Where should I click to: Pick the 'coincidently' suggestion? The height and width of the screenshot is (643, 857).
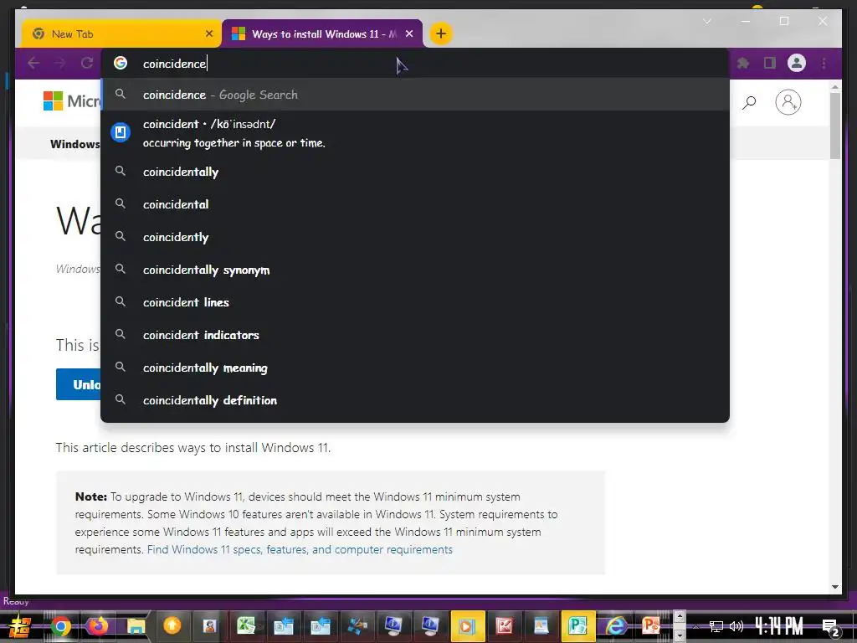click(x=415, y=237)
